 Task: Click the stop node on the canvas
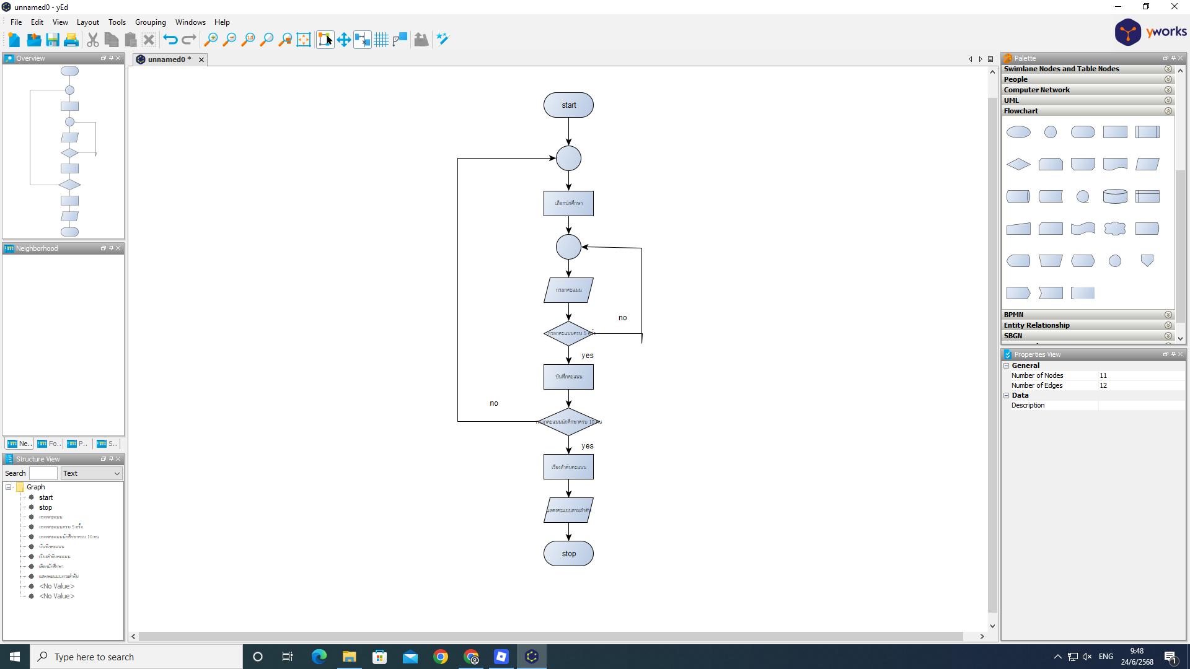coord(568,554)
